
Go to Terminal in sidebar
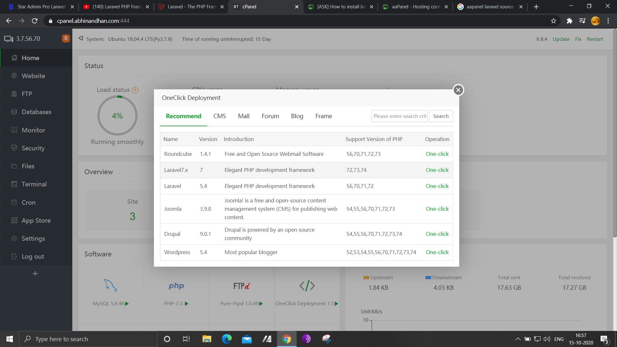tap(34, 184)
